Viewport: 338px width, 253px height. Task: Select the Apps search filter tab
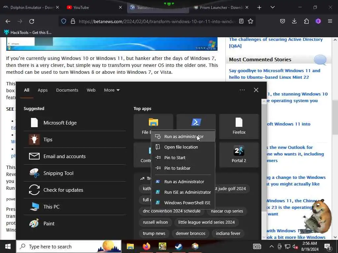pos(43,90)
